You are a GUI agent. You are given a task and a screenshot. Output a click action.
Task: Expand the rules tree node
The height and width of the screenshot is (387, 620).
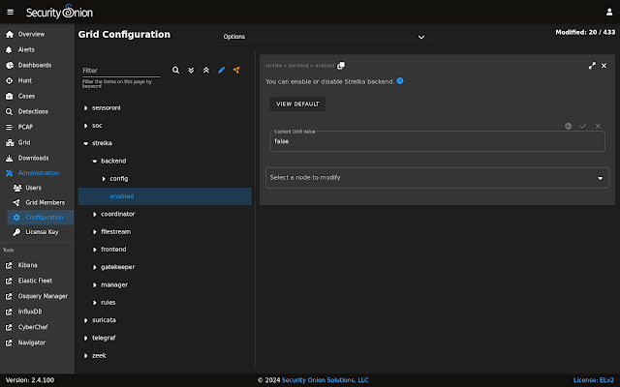95,303
